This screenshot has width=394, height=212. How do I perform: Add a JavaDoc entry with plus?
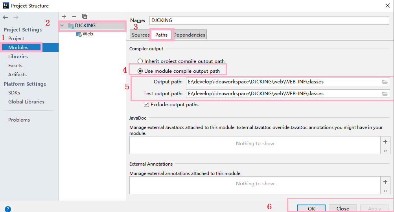coord(385,142)
